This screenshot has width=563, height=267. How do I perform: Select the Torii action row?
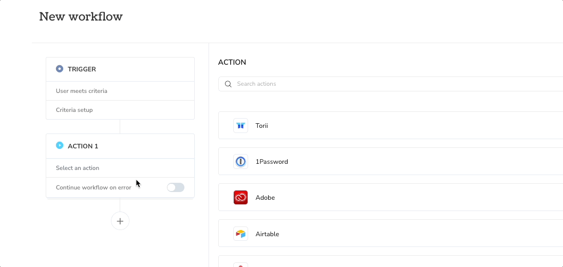pos(390,125)
